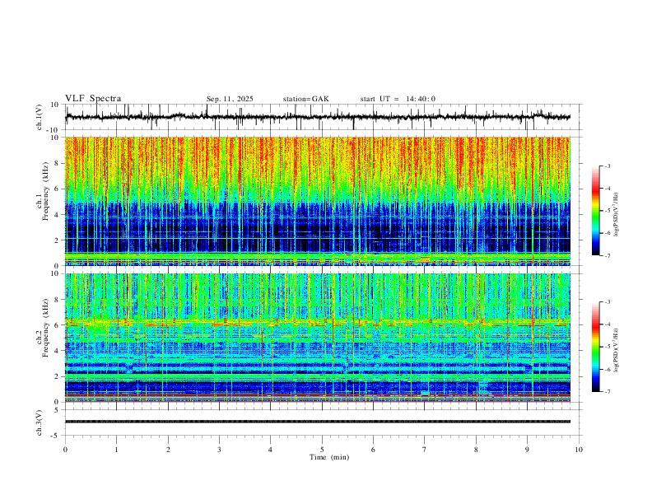Click the '7' tick label on time axis
Viewport: 652px width, 504px height.
(x=425, y=450)
